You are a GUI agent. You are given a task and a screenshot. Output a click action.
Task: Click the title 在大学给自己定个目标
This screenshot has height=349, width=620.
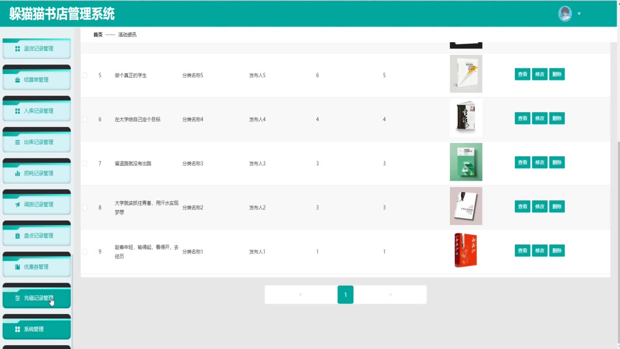(x=138, y=119)
